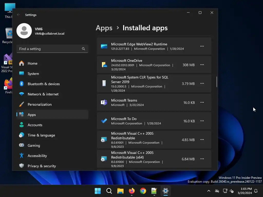Click the Gaming controller icon in the sidebar
This screenshot has width=263, height=197.
(22, 145)
